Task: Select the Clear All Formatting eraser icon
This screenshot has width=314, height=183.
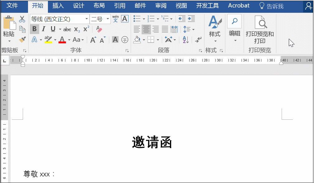Action: click(99, 29)
